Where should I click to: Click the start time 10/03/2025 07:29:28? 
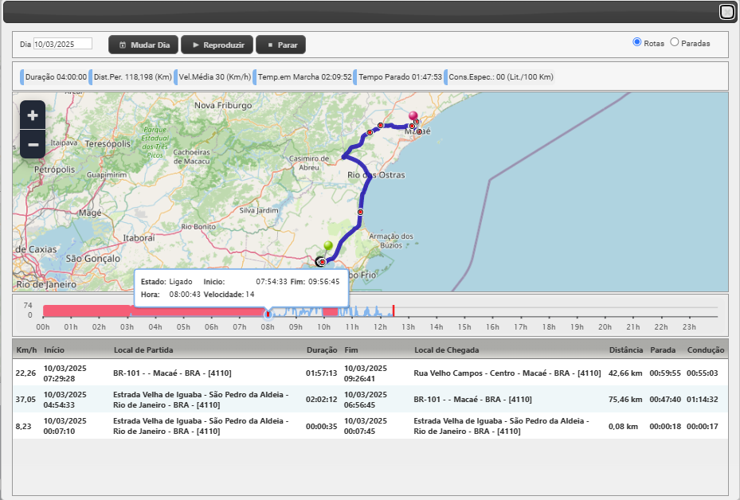(x=65, y=373)
